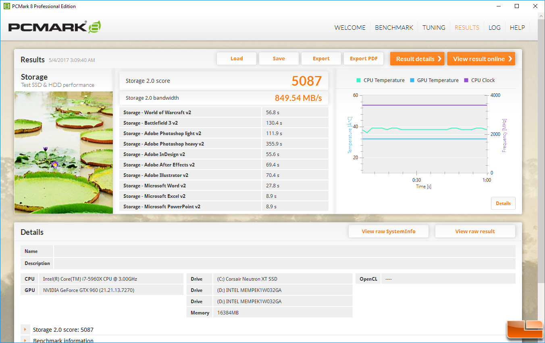Screen dimensions: 545x343
Task: Save the current result
Action: point(279,59)
